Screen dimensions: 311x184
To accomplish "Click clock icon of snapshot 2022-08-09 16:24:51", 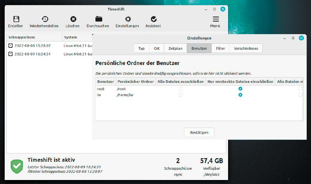I will pos(10,54).
